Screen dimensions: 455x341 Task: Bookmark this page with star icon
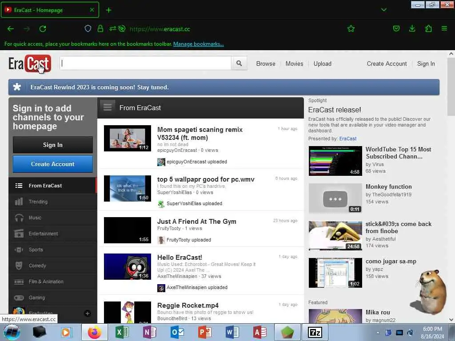click(x=351, y=28)
